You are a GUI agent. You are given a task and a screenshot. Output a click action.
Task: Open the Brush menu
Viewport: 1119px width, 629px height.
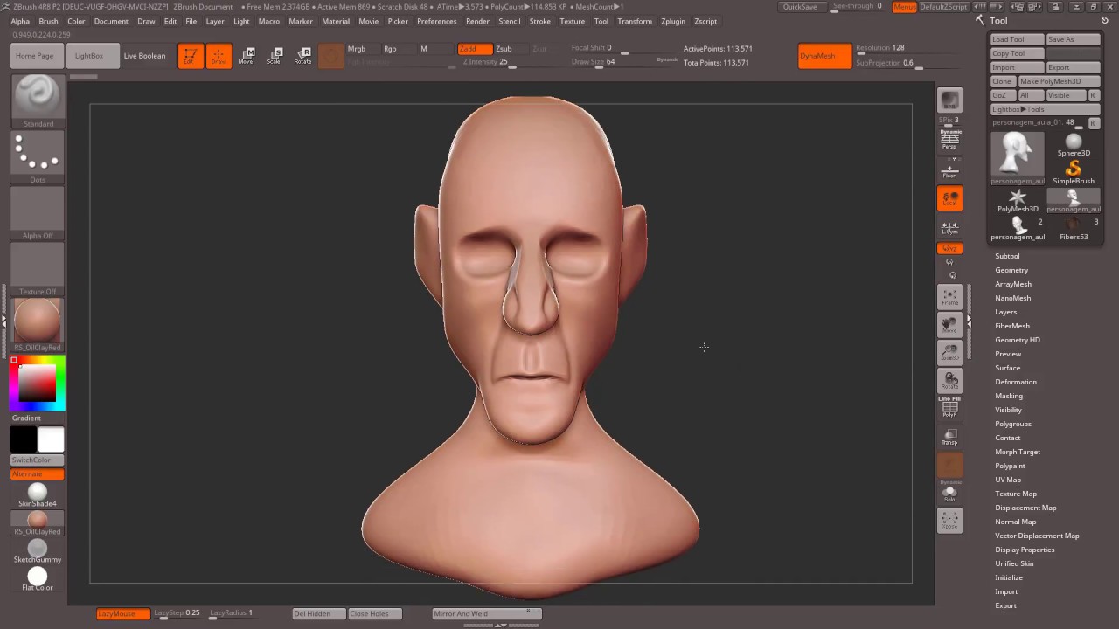pos(48,21)
